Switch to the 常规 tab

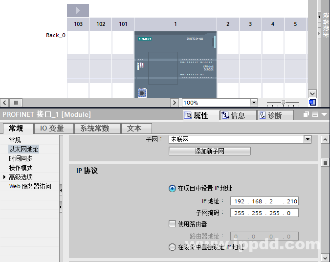click(x=18, y=129)
